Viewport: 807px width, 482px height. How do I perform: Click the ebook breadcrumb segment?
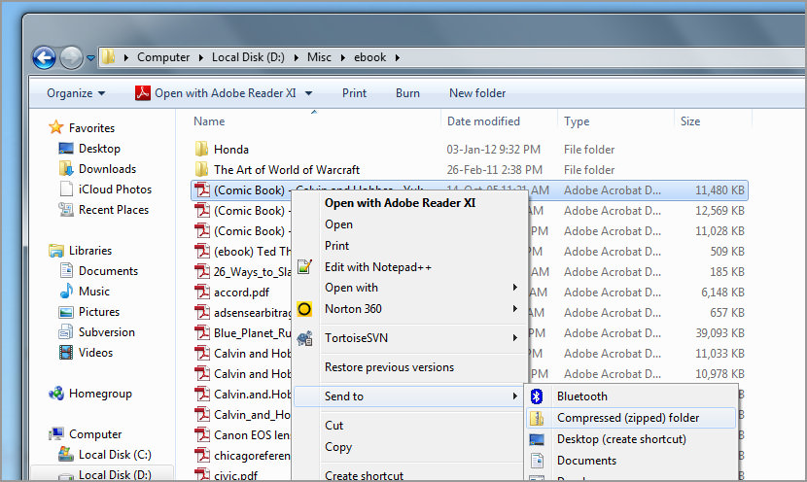[x=369, y=57]
